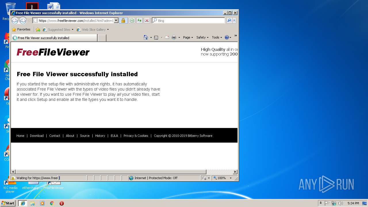Go forward with the Forward arrow button
The height and width of the screenshot is (207, 368).
pyautogui.click(x=23, y=20)
